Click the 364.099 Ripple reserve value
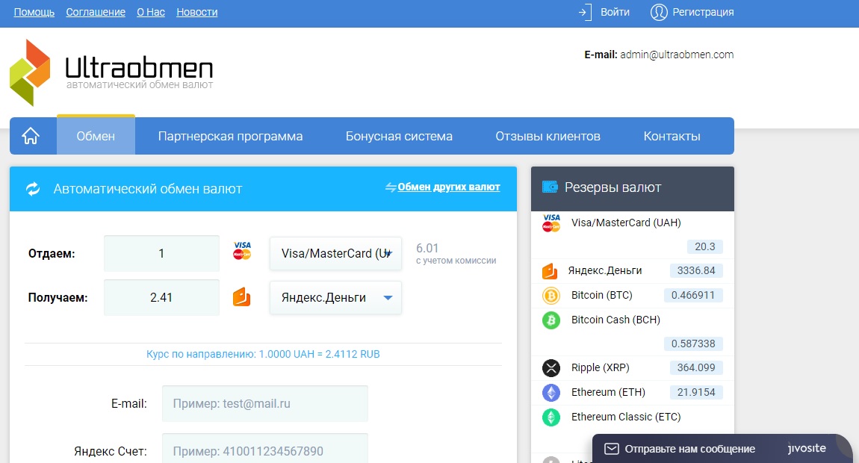Image resolution: width=859 pixels, height=463 pixels. click(x=696, y=367)
